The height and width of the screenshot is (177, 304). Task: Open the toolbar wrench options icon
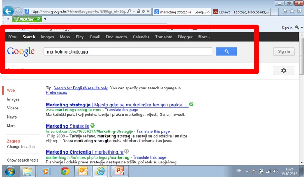(x=297, y=28)
